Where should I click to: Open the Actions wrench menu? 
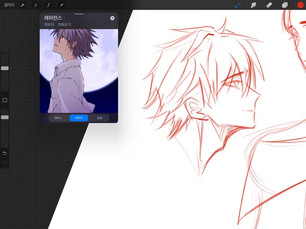[23, 5]
